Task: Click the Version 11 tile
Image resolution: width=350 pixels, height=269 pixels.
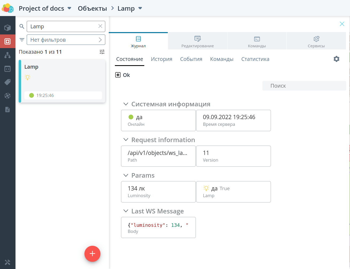Action: 234,156
